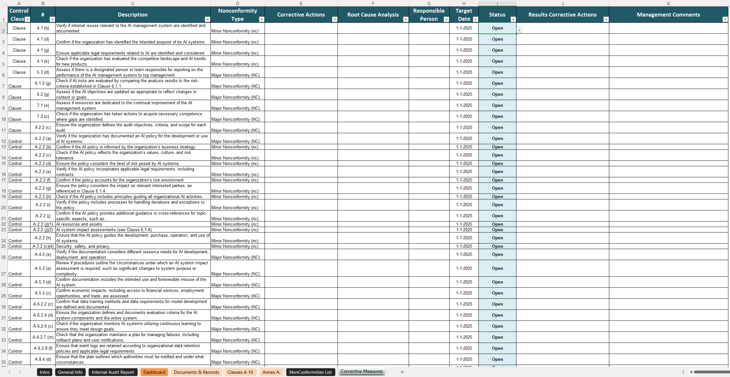The height and width of the screenshot is (377, 730).
Task: Open the Status dropdown in cell I2
Action: [x=519, y=31]
